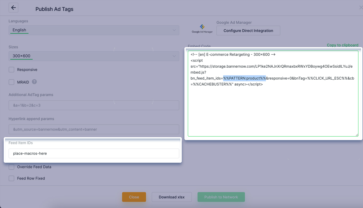Click the orange Close button
The width and height of the screenshot is (363, 208).
(x=134, y=197)
